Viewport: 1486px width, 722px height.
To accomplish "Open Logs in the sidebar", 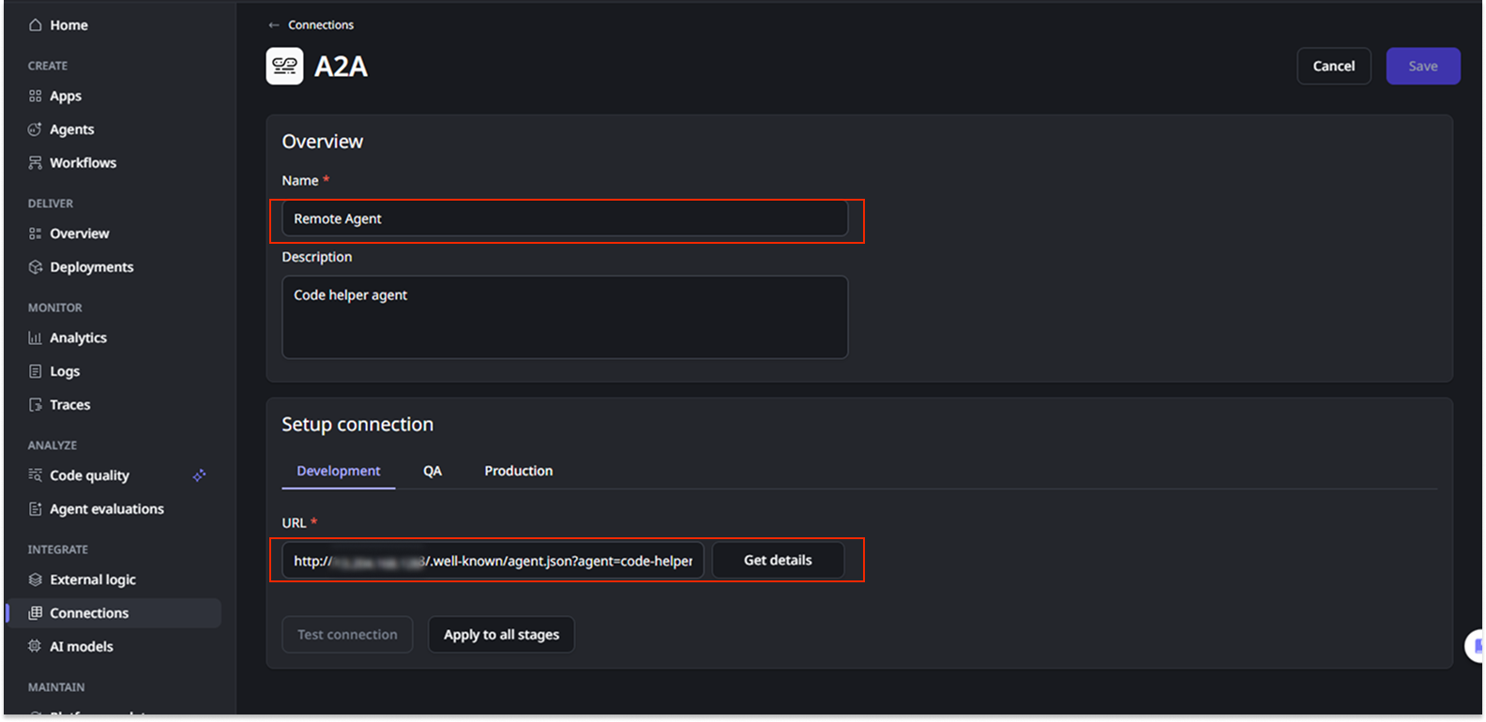I will coord(65,371).
